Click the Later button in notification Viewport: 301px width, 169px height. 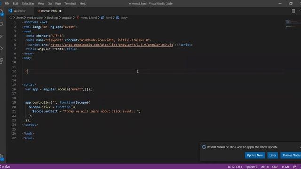[273, 155]
